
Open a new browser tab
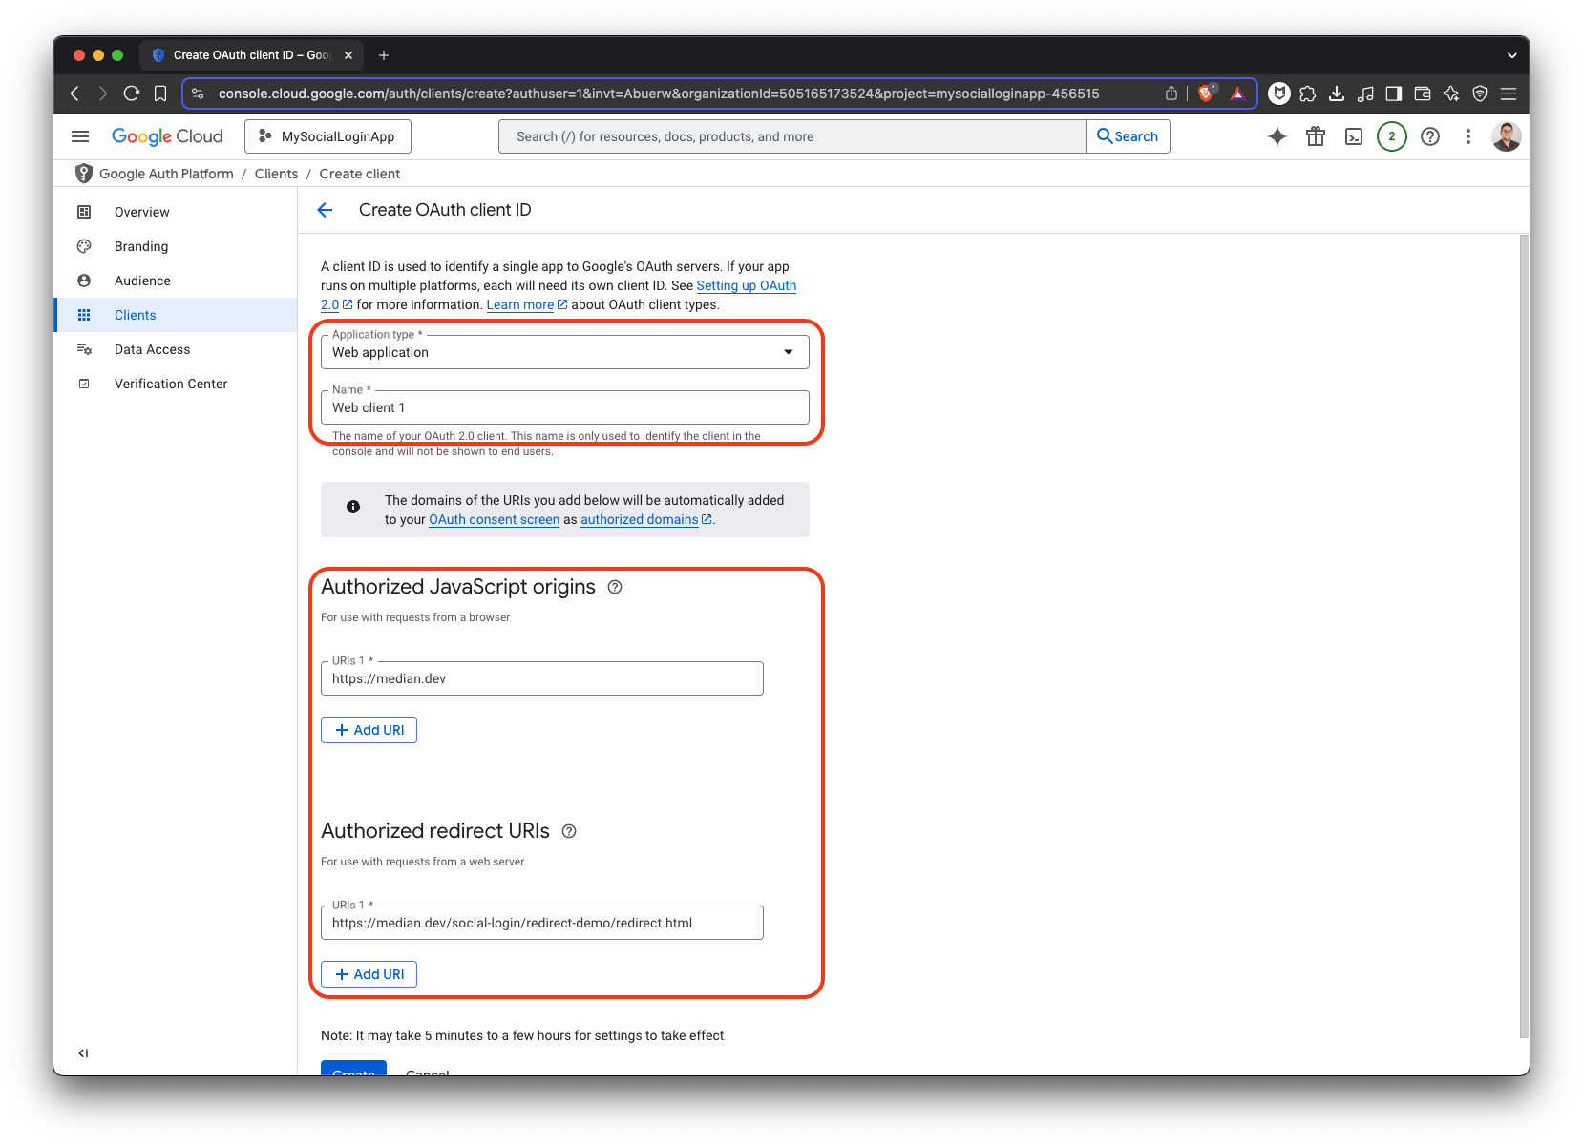(x=384, y=55)
